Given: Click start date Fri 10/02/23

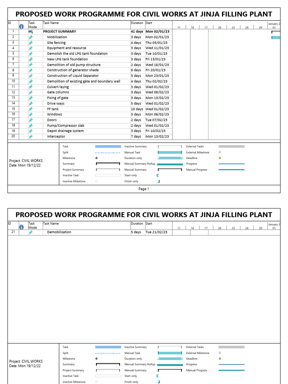Looking at the screenshot, I should point(156,131).
